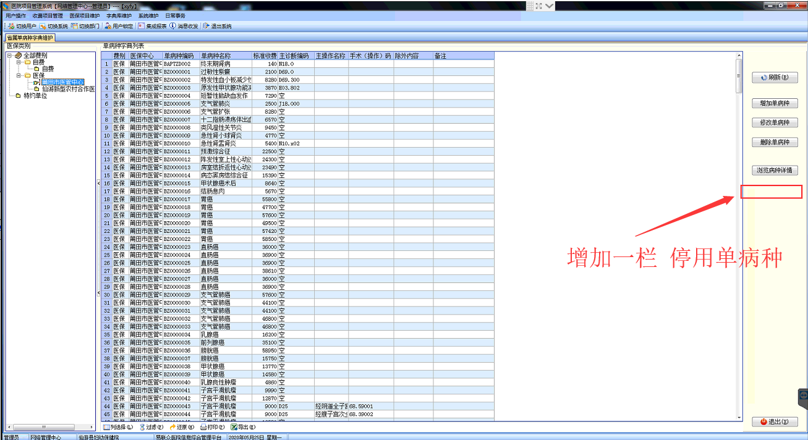The image size is (808, 440).
Task: Click left tree horizontal scrollbar right arrow
Action: [91, 427]
